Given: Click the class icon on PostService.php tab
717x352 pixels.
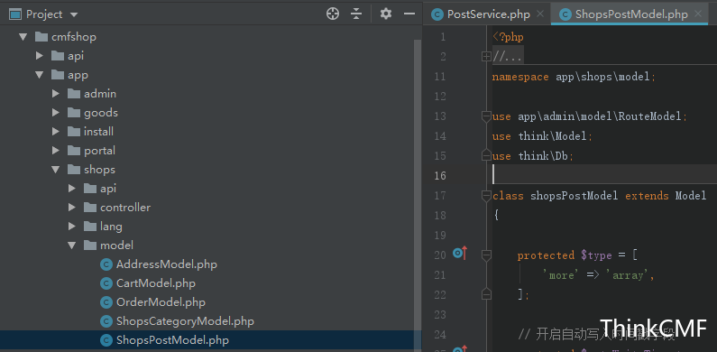Looking at the screenshot, I should 437,14.
